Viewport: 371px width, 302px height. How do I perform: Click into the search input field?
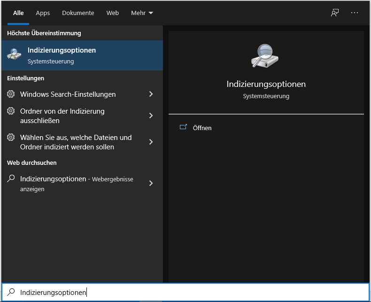185,292
